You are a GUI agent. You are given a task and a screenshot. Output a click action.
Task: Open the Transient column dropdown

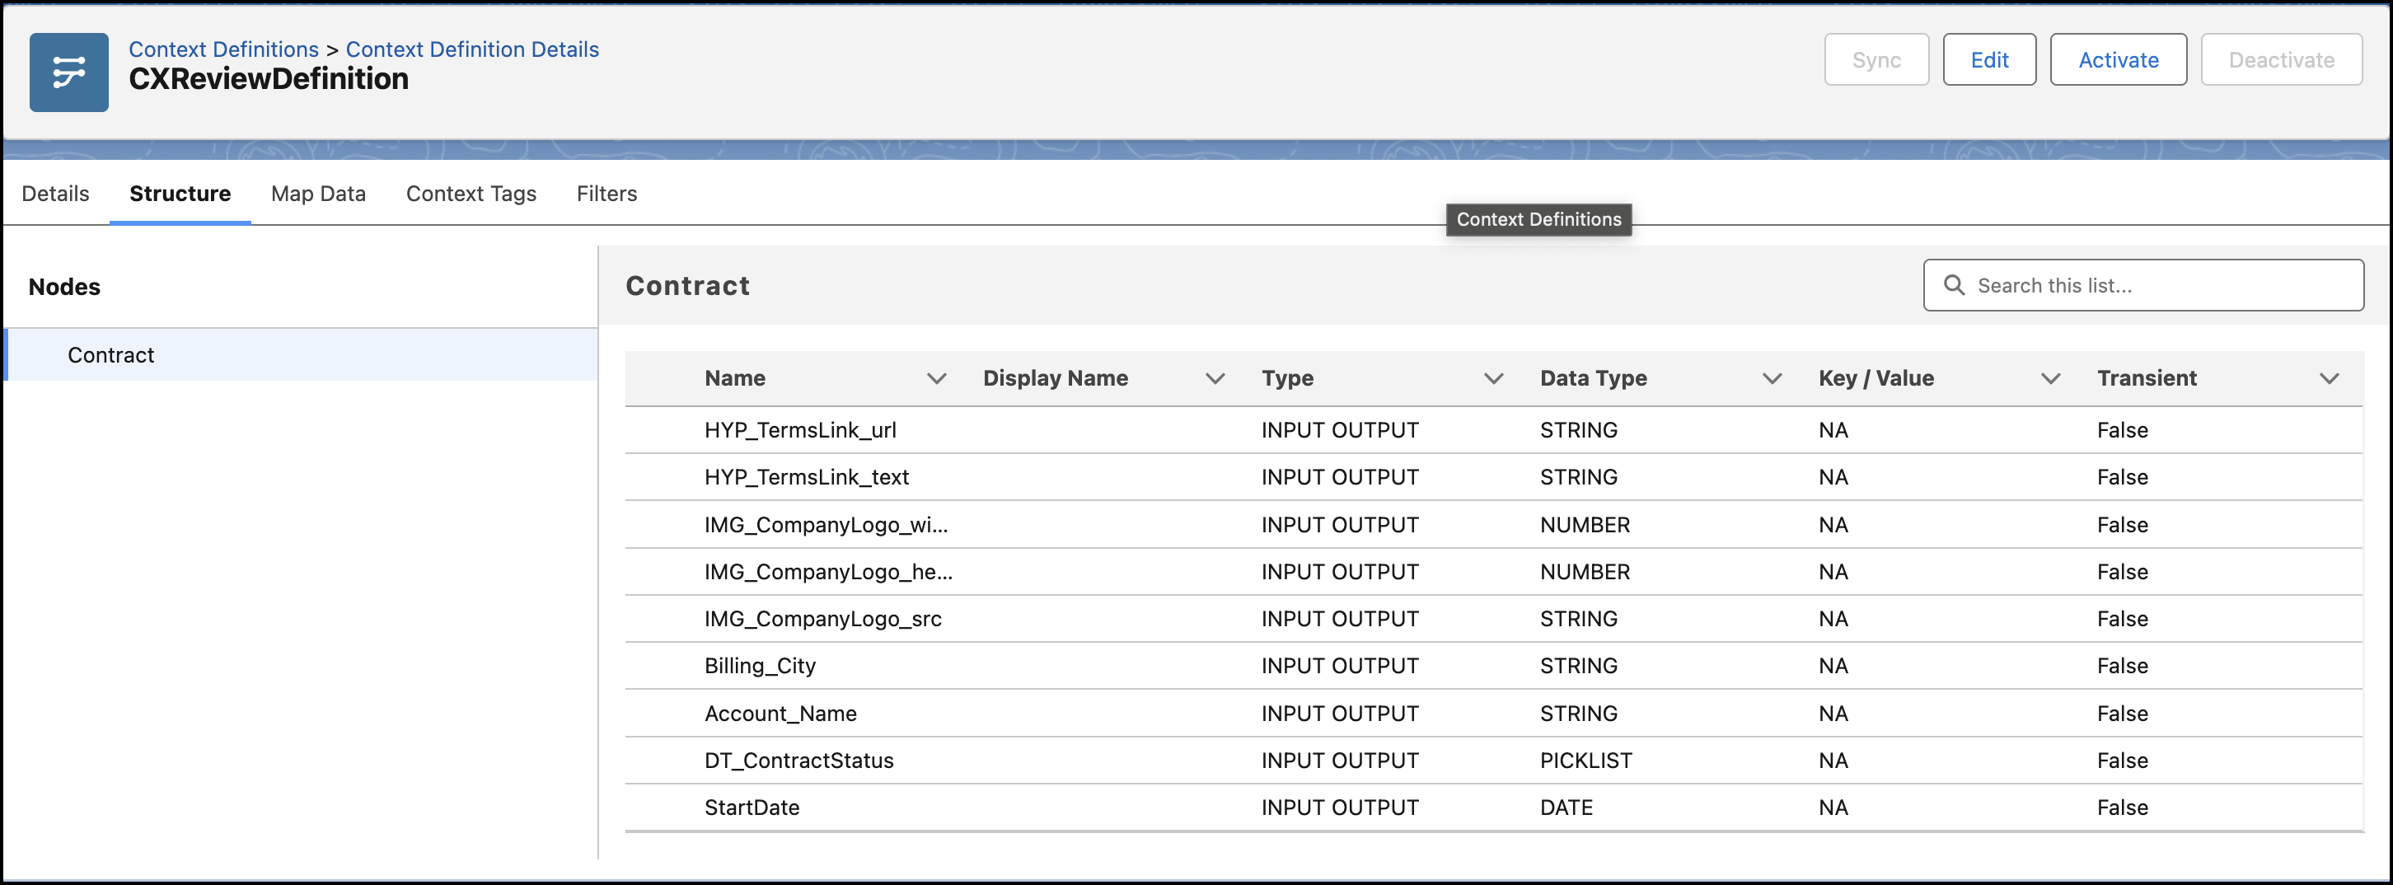(2329, 378)
